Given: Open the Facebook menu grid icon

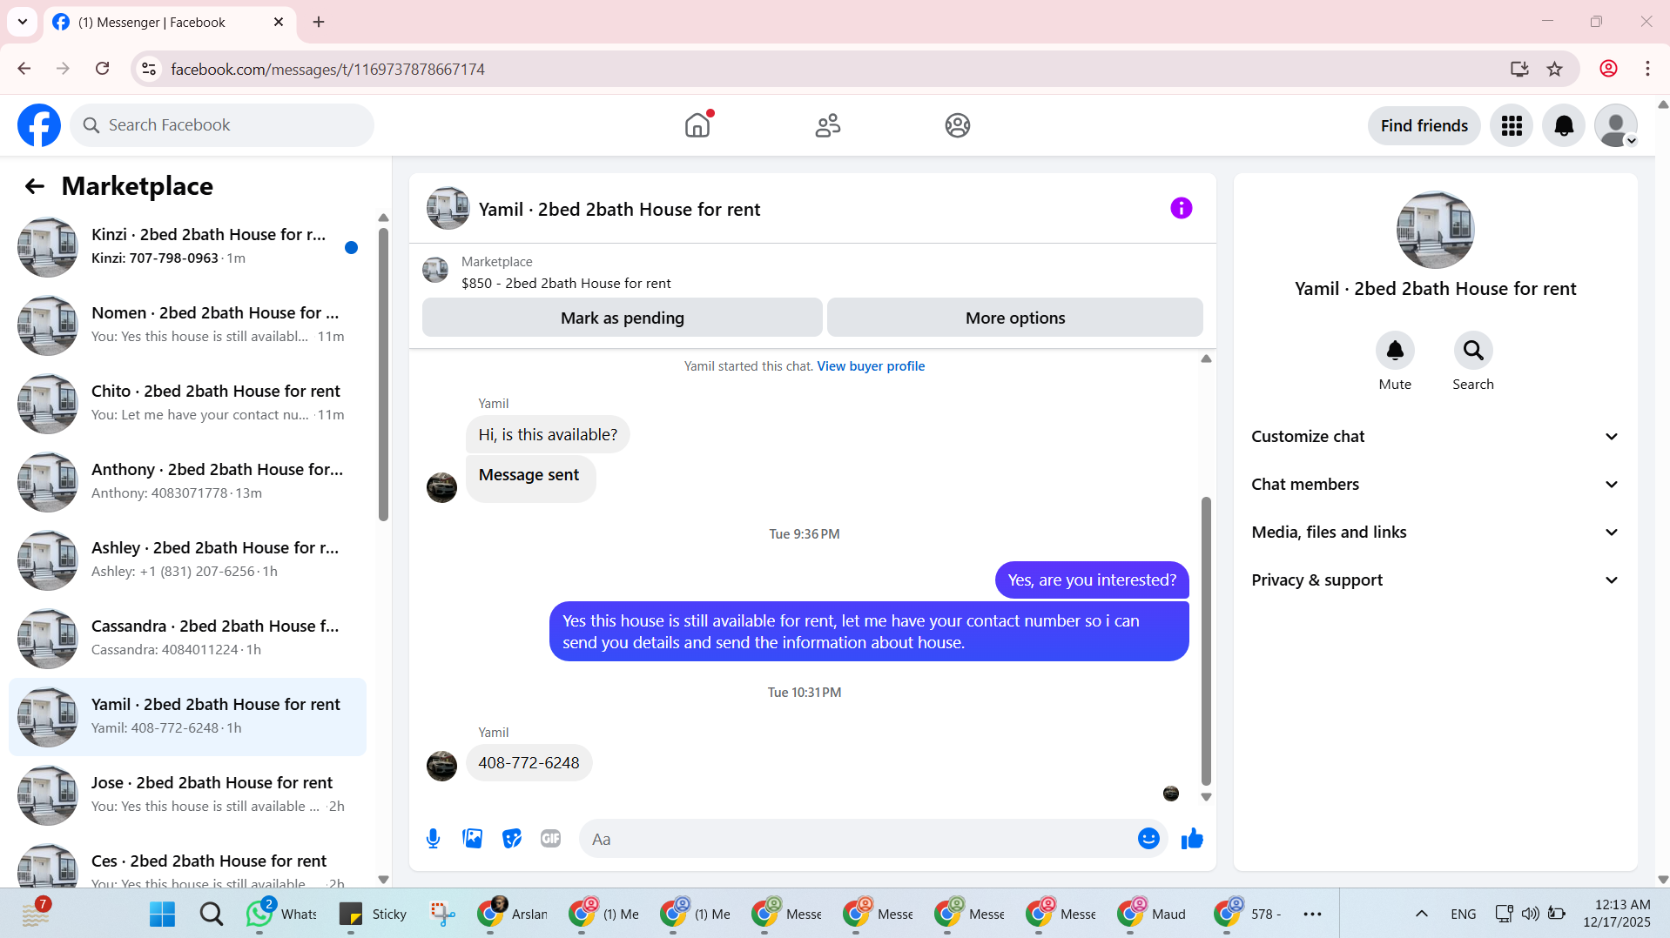Looking at the screenshot, I should 1512,125.
